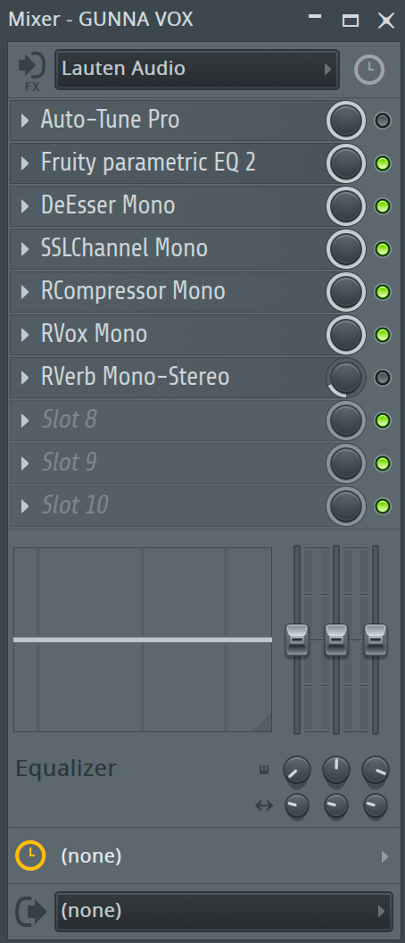Open the DeEsser Mono slot arrow

25,205
